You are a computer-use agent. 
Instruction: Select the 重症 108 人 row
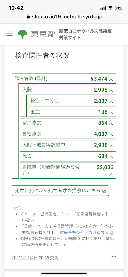[72, 112]
